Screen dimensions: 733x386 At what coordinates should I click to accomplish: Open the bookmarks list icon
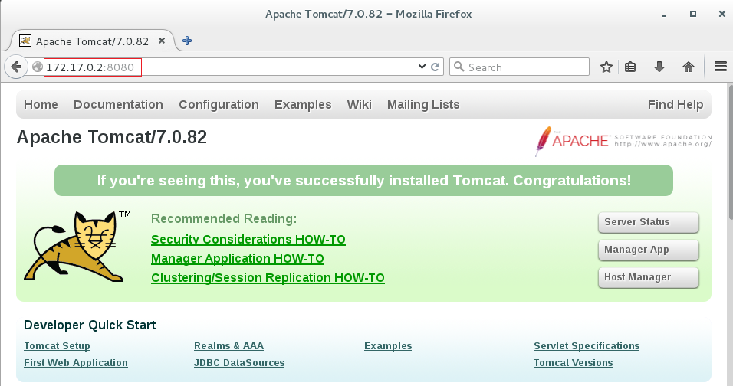coord(630,67)
